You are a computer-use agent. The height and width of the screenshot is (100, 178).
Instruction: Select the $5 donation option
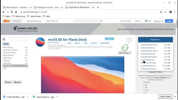click(x=144, y=87)
